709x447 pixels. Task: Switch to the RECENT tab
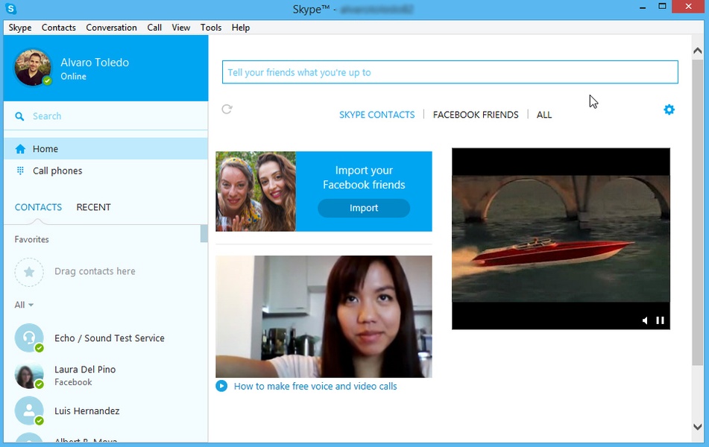tap(93, 207)
